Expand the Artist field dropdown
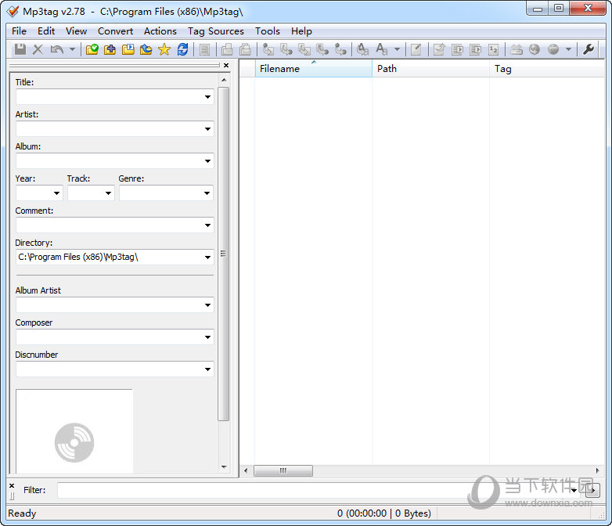 [x=207, y=129]
